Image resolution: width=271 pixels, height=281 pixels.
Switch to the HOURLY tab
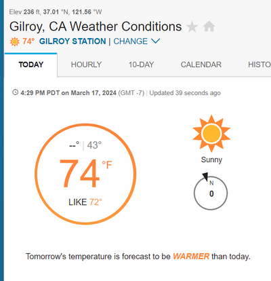(86, 64)
